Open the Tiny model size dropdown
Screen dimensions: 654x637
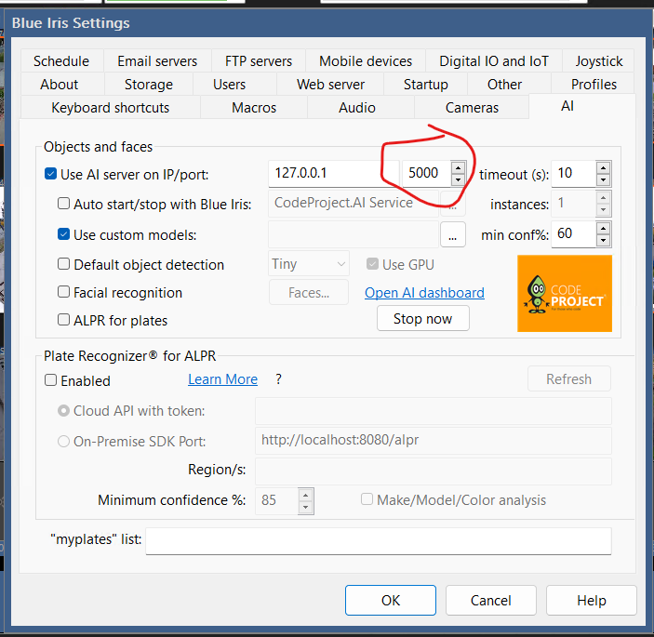tap(308, 264)
